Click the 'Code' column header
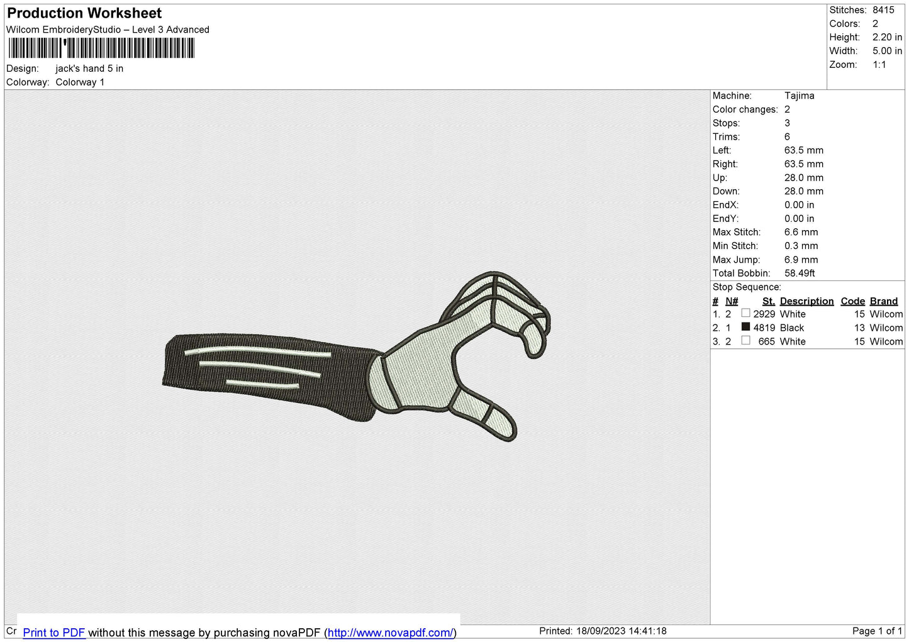 point(853,301)
